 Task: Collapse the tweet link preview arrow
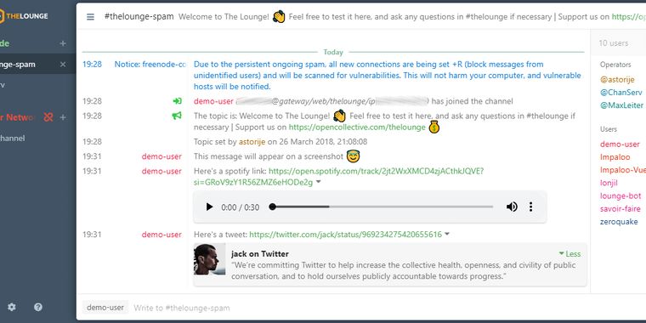[x=447, y=234]
